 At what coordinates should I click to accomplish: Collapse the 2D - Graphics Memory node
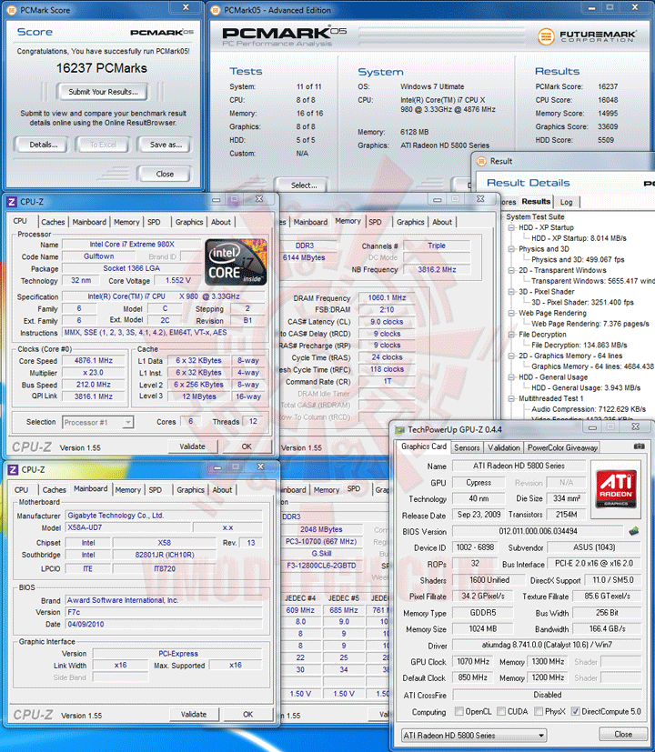pyautogui.click(x=511, y=356)
